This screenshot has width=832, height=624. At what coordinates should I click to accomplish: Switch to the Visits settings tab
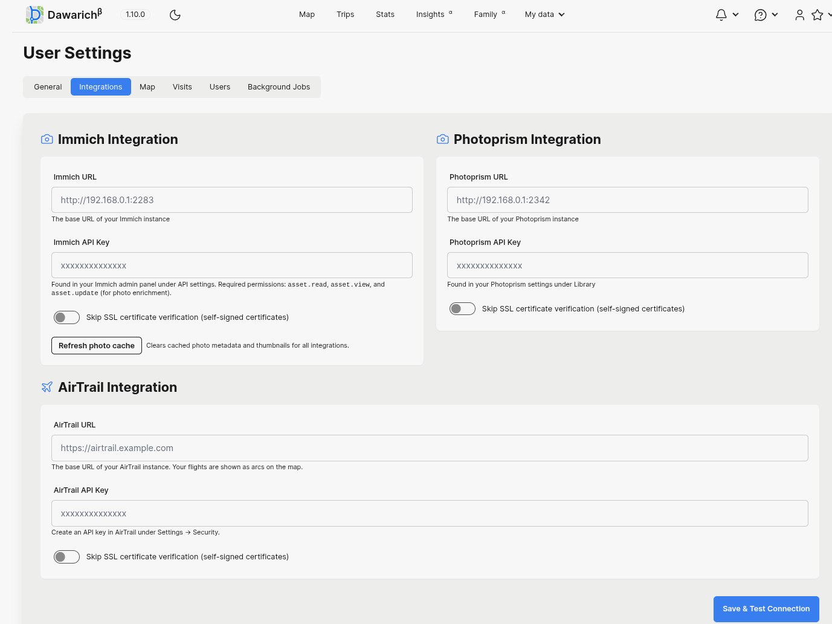tap(182, 87)
